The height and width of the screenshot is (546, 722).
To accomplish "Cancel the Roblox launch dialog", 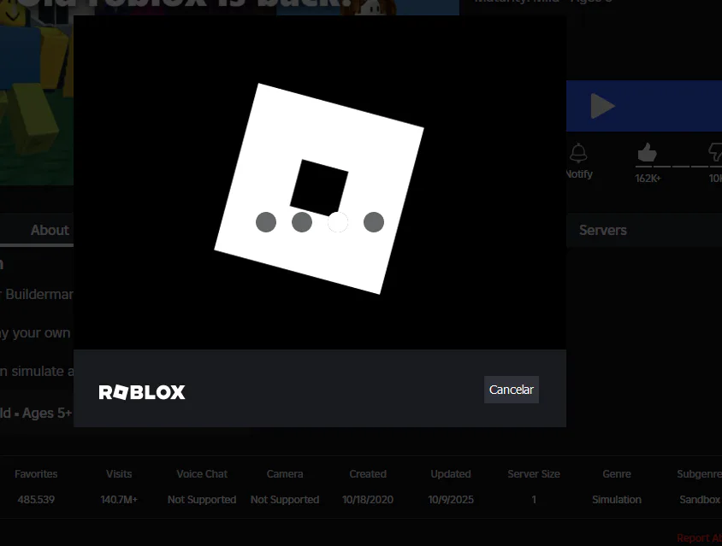I will coord(511,390).
